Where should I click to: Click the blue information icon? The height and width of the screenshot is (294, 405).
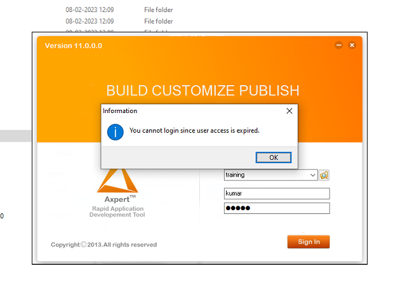(115, 132)
